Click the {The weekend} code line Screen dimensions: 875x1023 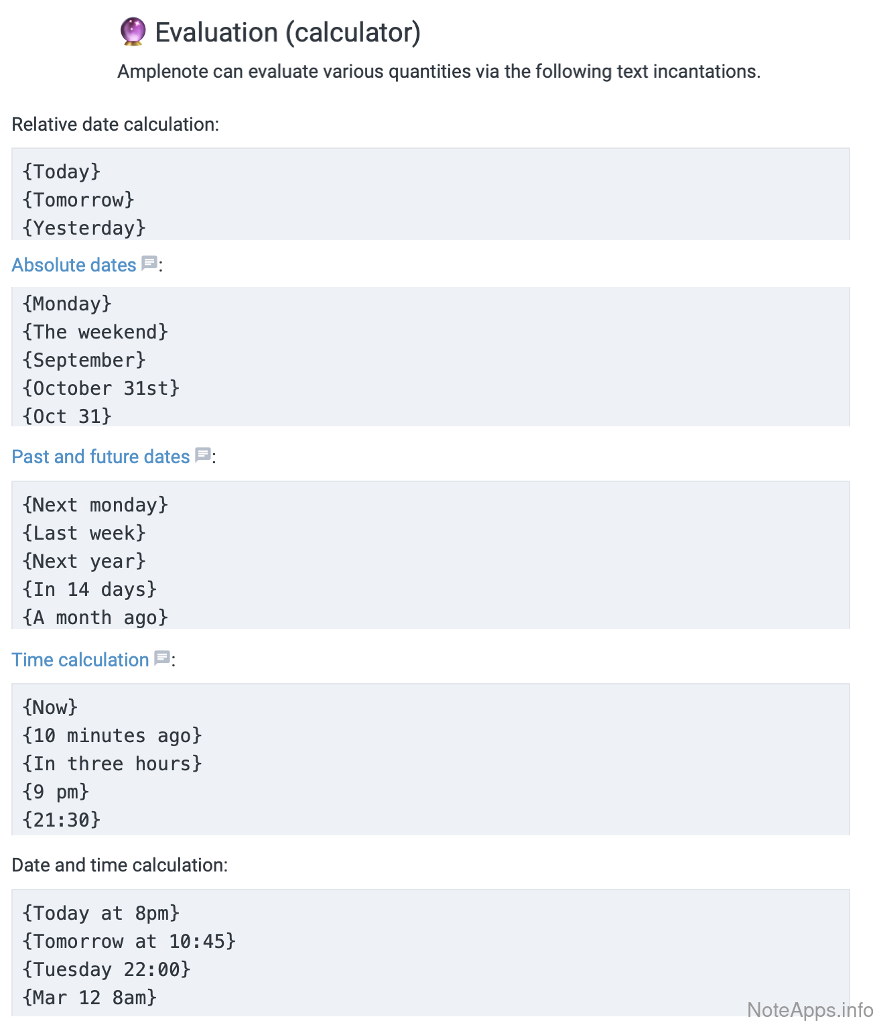[95, 332]
